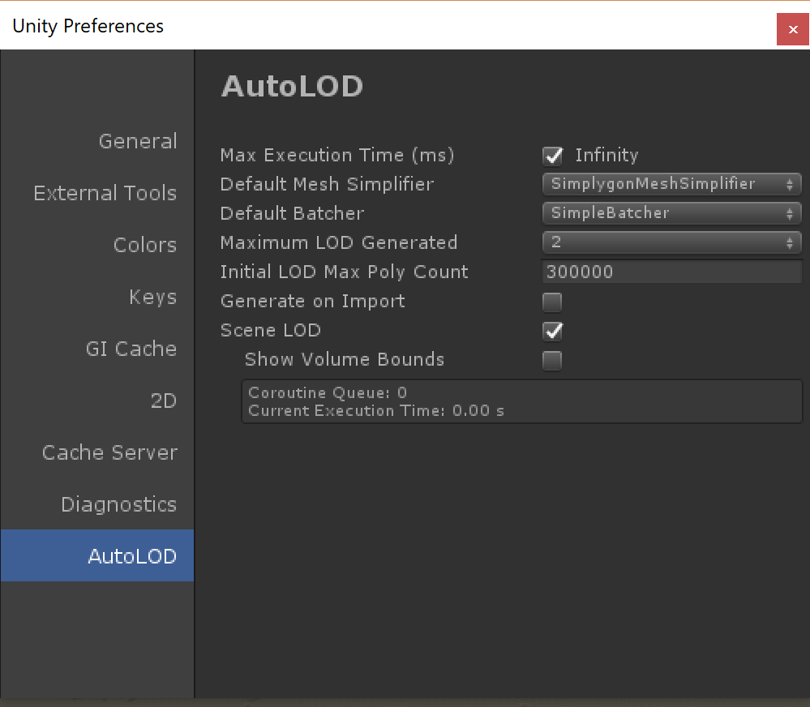Select the GI Cache section
This screenshot has height=707, width=810.
point(131,349)
